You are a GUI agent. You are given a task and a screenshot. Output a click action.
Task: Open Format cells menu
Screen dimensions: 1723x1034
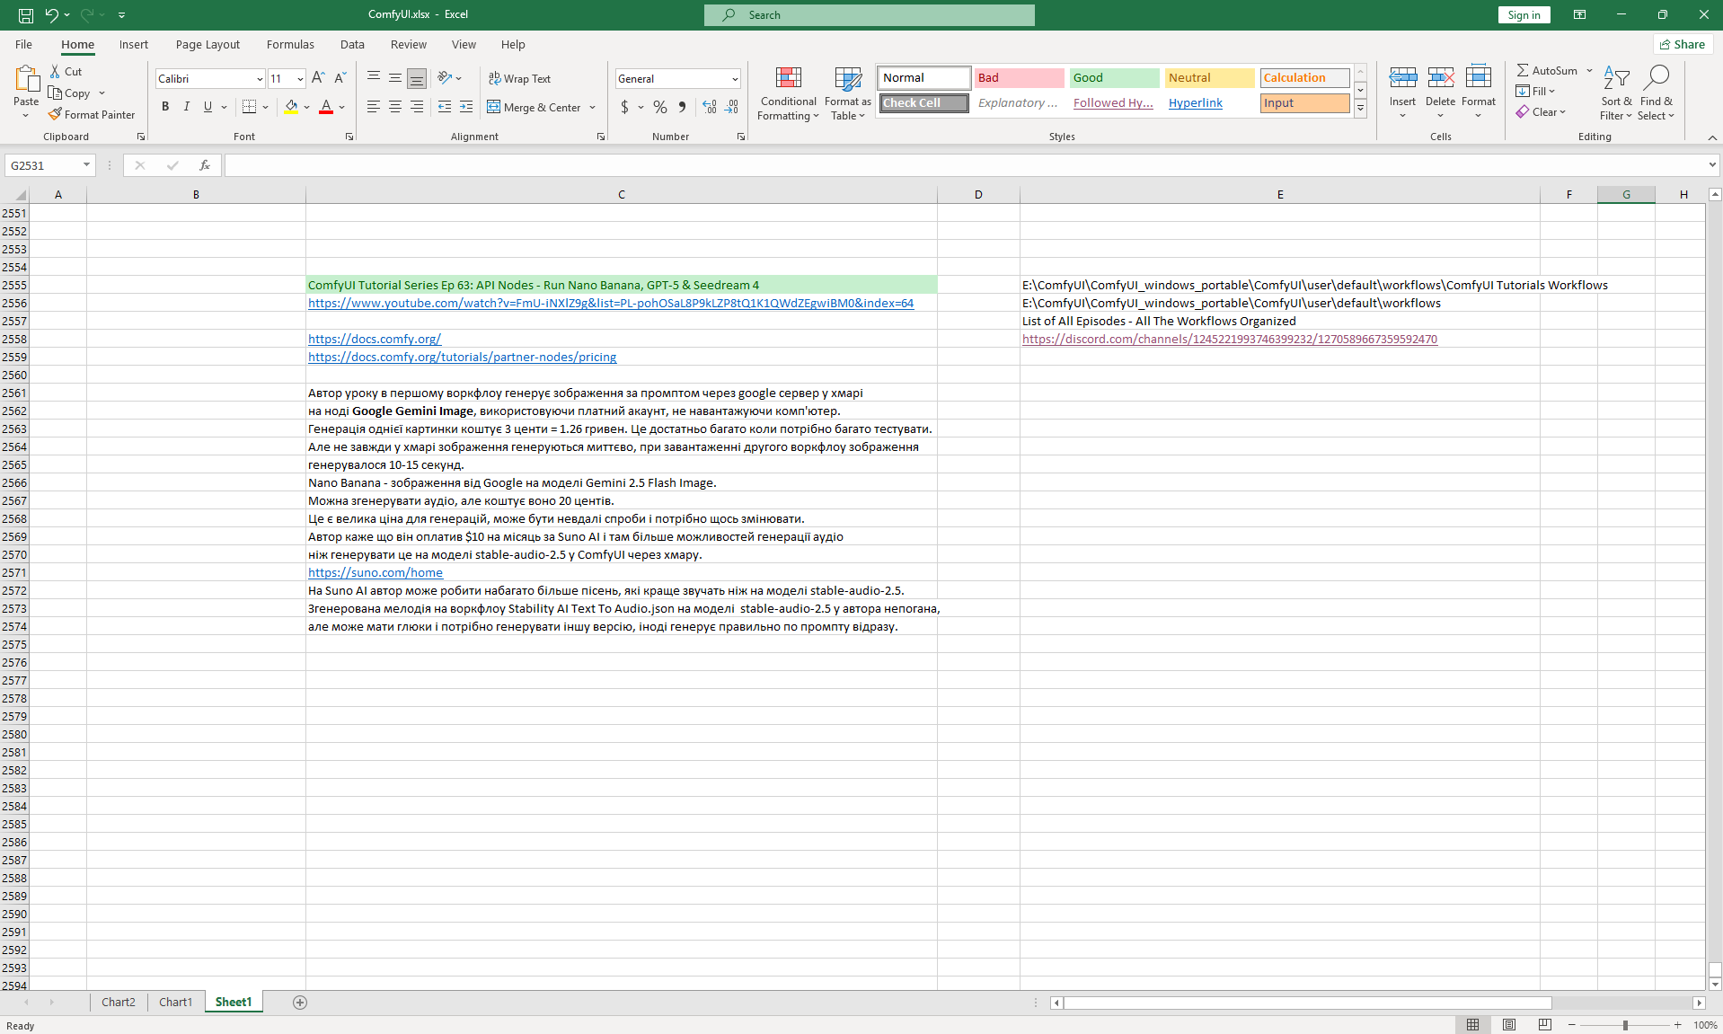coord(1478,93)
